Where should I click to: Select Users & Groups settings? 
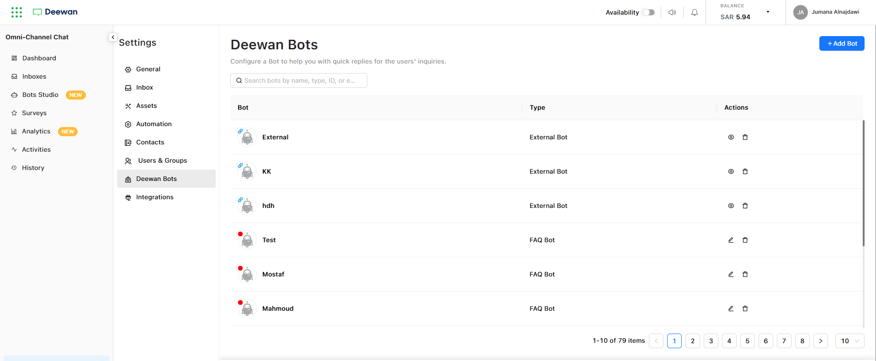point(166,160)
